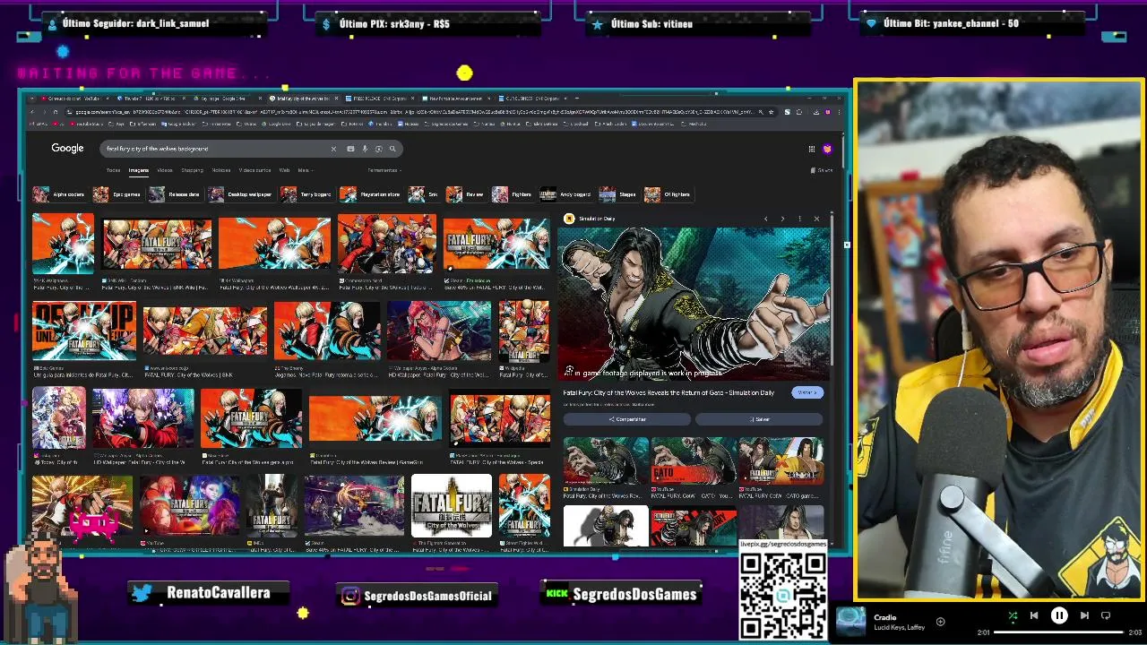Click the Cradle album art
The width and height of the screenshot is (1147, 645).
point(851,622)
